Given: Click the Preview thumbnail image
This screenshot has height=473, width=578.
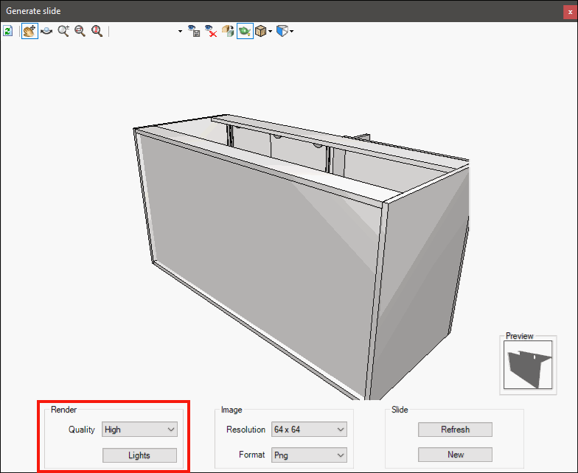Looking at the screenshot, I should point(528,365).
